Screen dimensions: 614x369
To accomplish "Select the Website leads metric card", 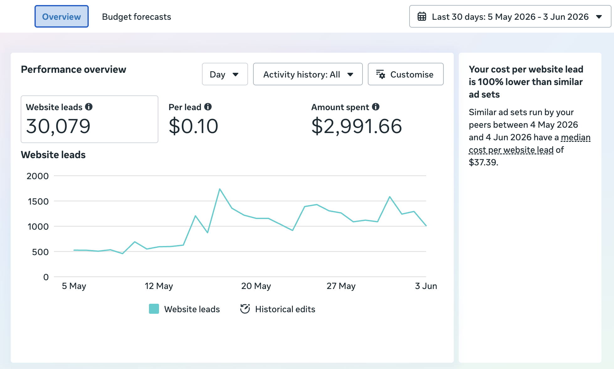I will tap(89, 119).
